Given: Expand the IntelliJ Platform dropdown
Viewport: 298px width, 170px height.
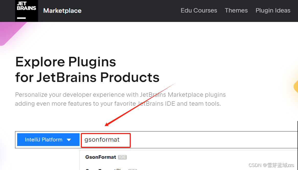Looking at the screenshot, I should (x=48, y=140).
